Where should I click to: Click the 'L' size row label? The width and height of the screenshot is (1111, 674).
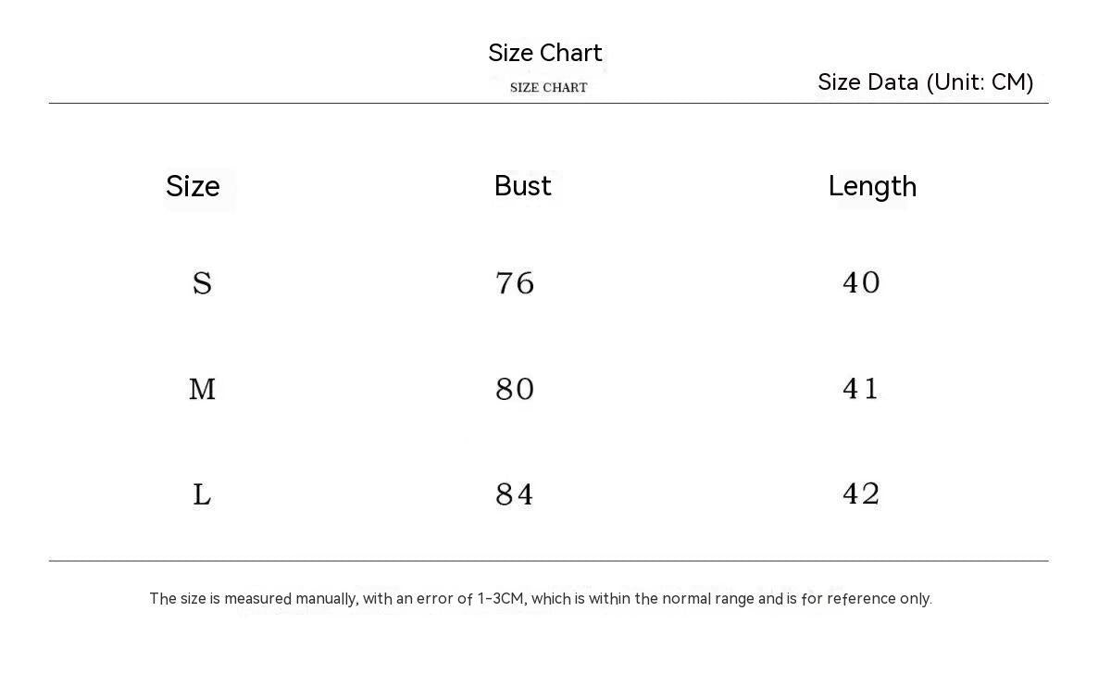[x=202, y=494]
